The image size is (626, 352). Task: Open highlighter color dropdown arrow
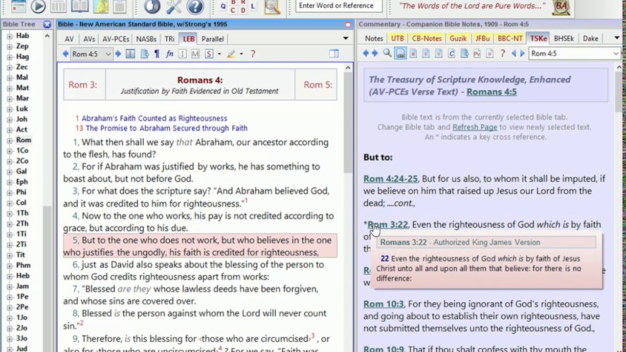pyautogui.click(x=241, y=54)
